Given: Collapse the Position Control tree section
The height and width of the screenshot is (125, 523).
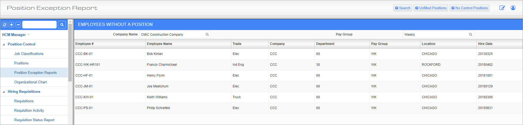Looking at the screenshot, I should tap(4, 44).
